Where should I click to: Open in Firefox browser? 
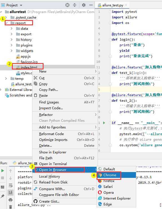(x=117, y=181)
